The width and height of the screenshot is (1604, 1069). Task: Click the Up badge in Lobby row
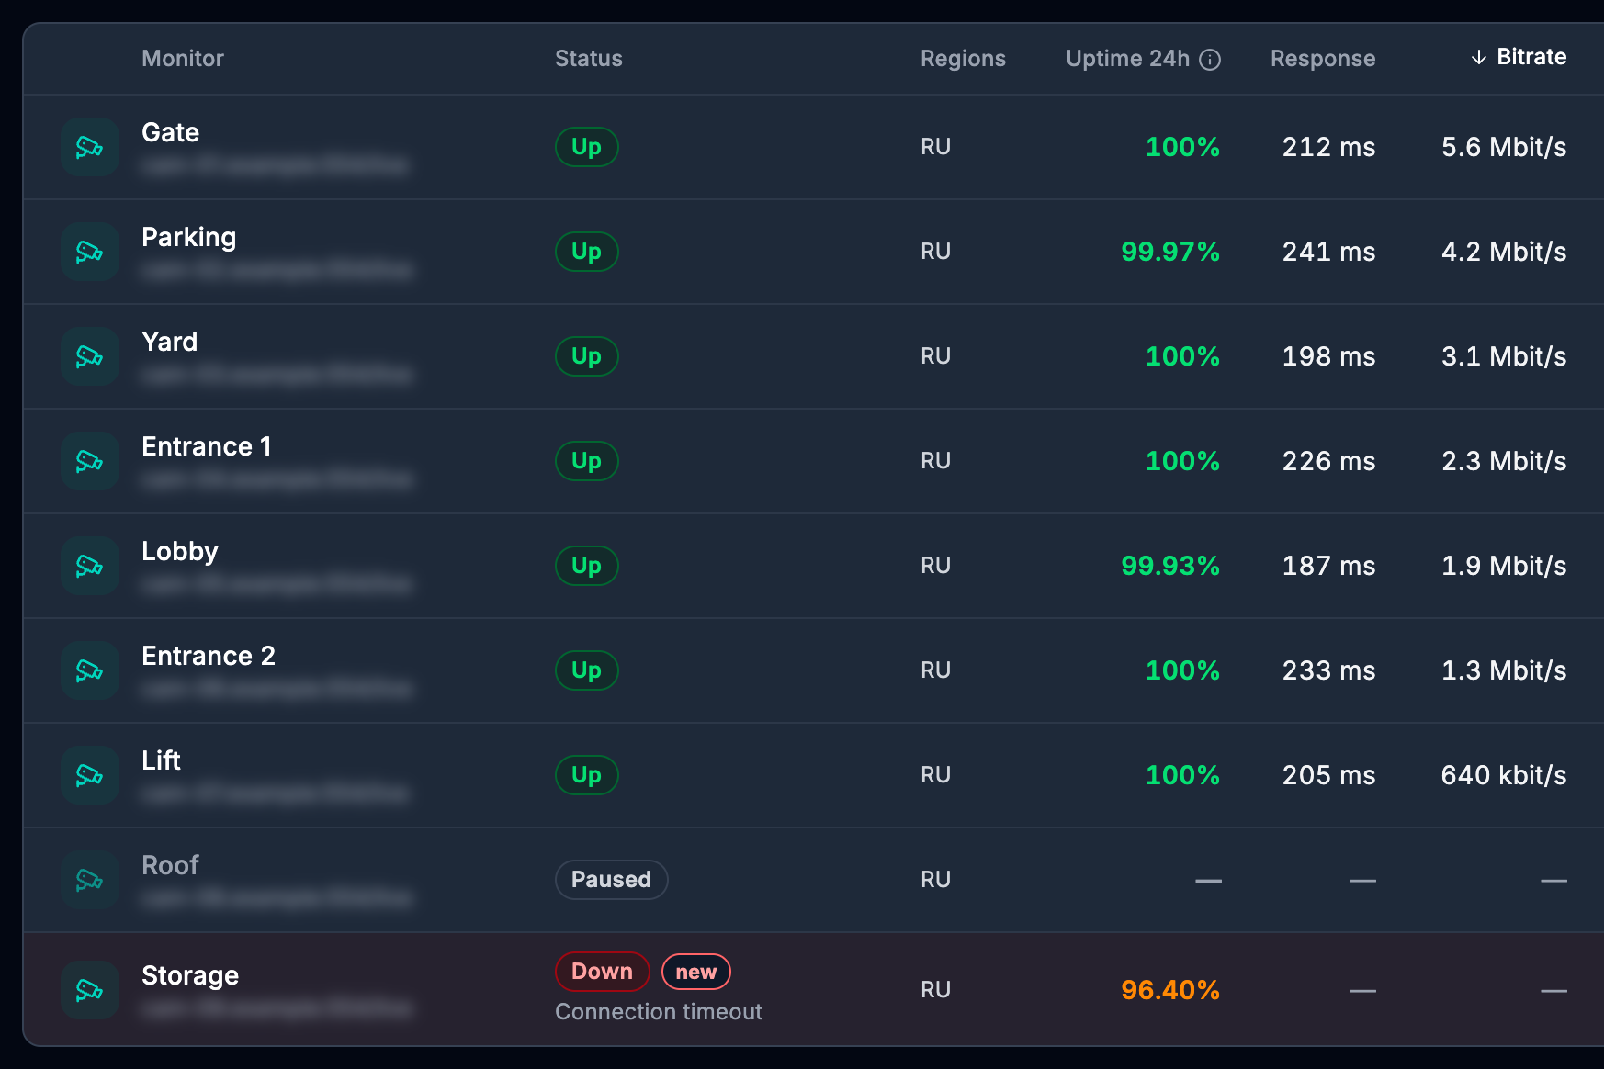click(x=586, y=566)
